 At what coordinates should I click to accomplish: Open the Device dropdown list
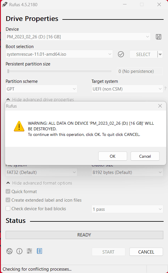[78, 37]
